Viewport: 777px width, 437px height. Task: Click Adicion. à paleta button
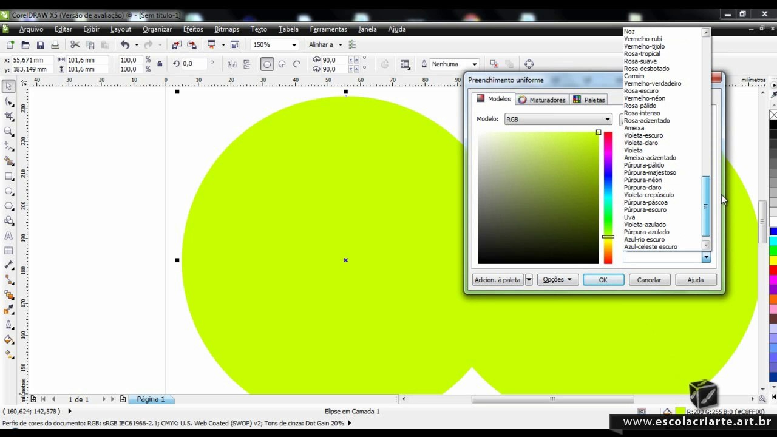498,280
